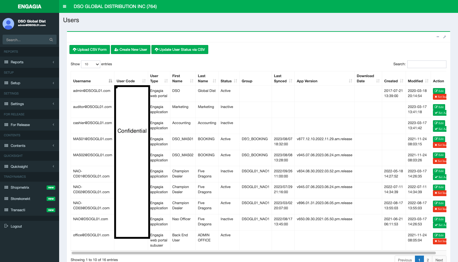Viewport: 458px width, 262px height.
Task: Open the Show entries count dropdown
Action: click(91, 64)
